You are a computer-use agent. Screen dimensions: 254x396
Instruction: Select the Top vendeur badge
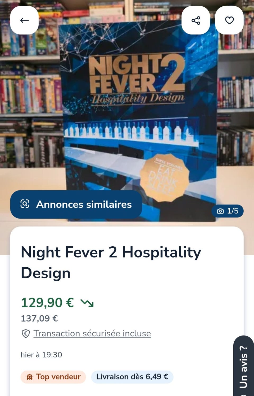pos(53,377)
